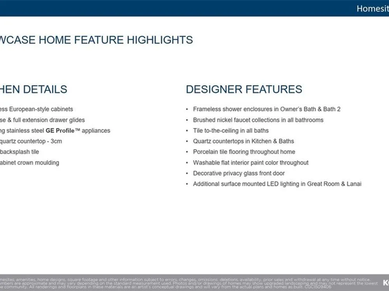
Task: Click 'Quartz countertops in Kitchen & Baths'
Action: tap(244, 141)
